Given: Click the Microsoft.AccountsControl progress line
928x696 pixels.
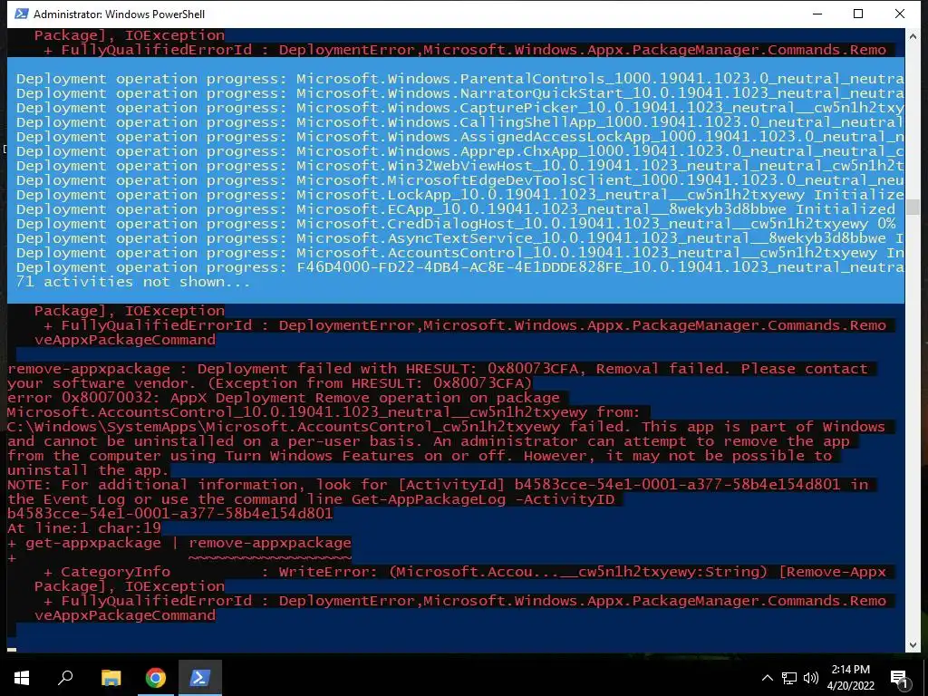Looking at the screenshot, I should click(459, 253).
